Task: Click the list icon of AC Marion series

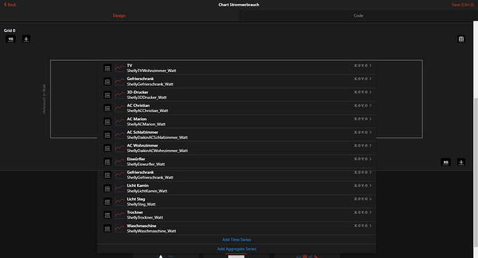Action: [x=107, y=122]
